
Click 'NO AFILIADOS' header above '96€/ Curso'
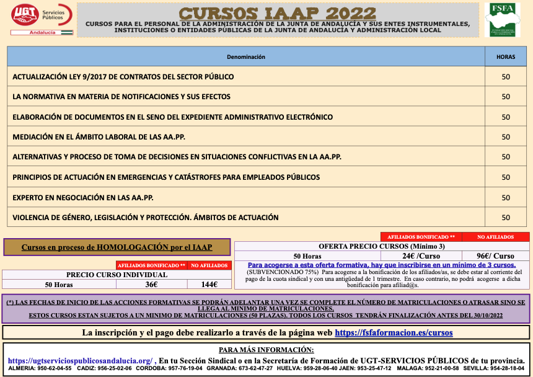click(496, 237)
